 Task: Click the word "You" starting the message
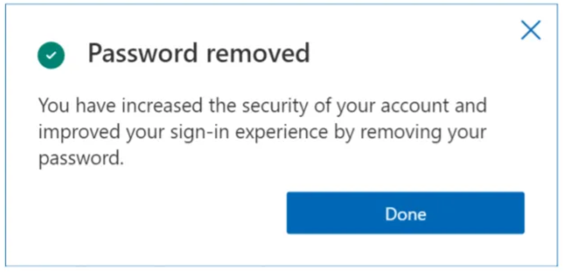click(53, 106)
